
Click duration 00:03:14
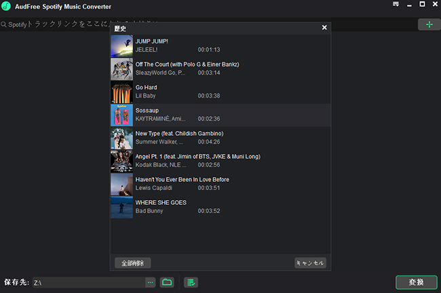tap(209, 73)
